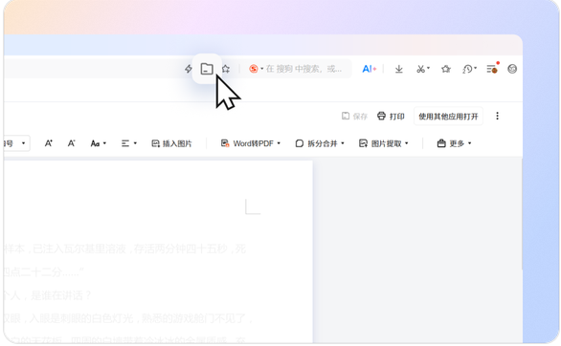This screenshot has width=561, height=346.
Task: Open the folder icon in address bar
Action: pyautogui.click(x=207, y=69)
